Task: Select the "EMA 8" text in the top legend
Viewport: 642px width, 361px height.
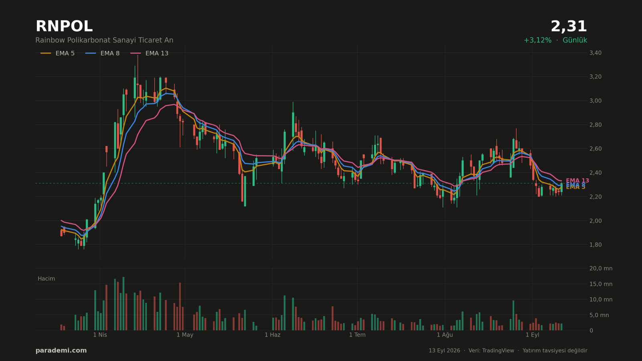Action: [110, 53]
